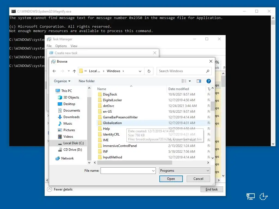The height and width of the screenshot is (209, 279).
Task: Click the IdentityCRL folder icon
Action: click(x=100, y=134)
